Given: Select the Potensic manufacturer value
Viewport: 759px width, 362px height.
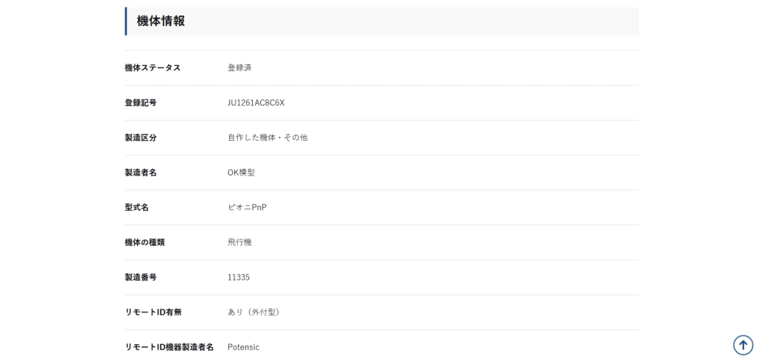Looking at the screenshot, I should tap(243, 346).
